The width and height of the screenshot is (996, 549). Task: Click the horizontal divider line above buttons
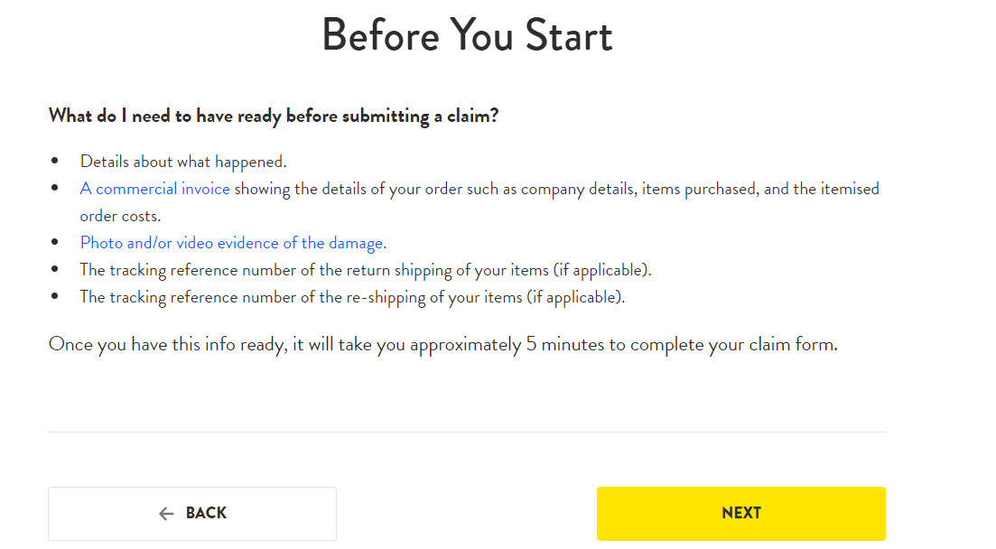(467, 433)
